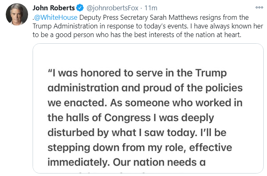Open the John Roberts display name link

(x=54, y=8)
